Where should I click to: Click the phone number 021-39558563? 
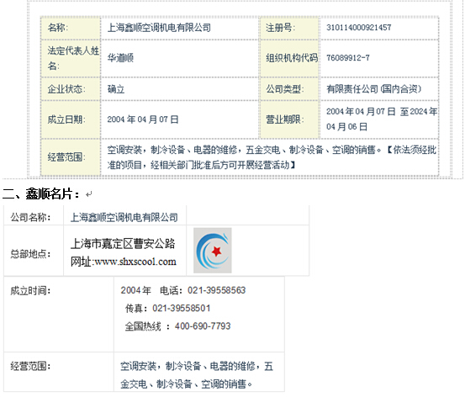pyautogui.click(x=216, y=290)
